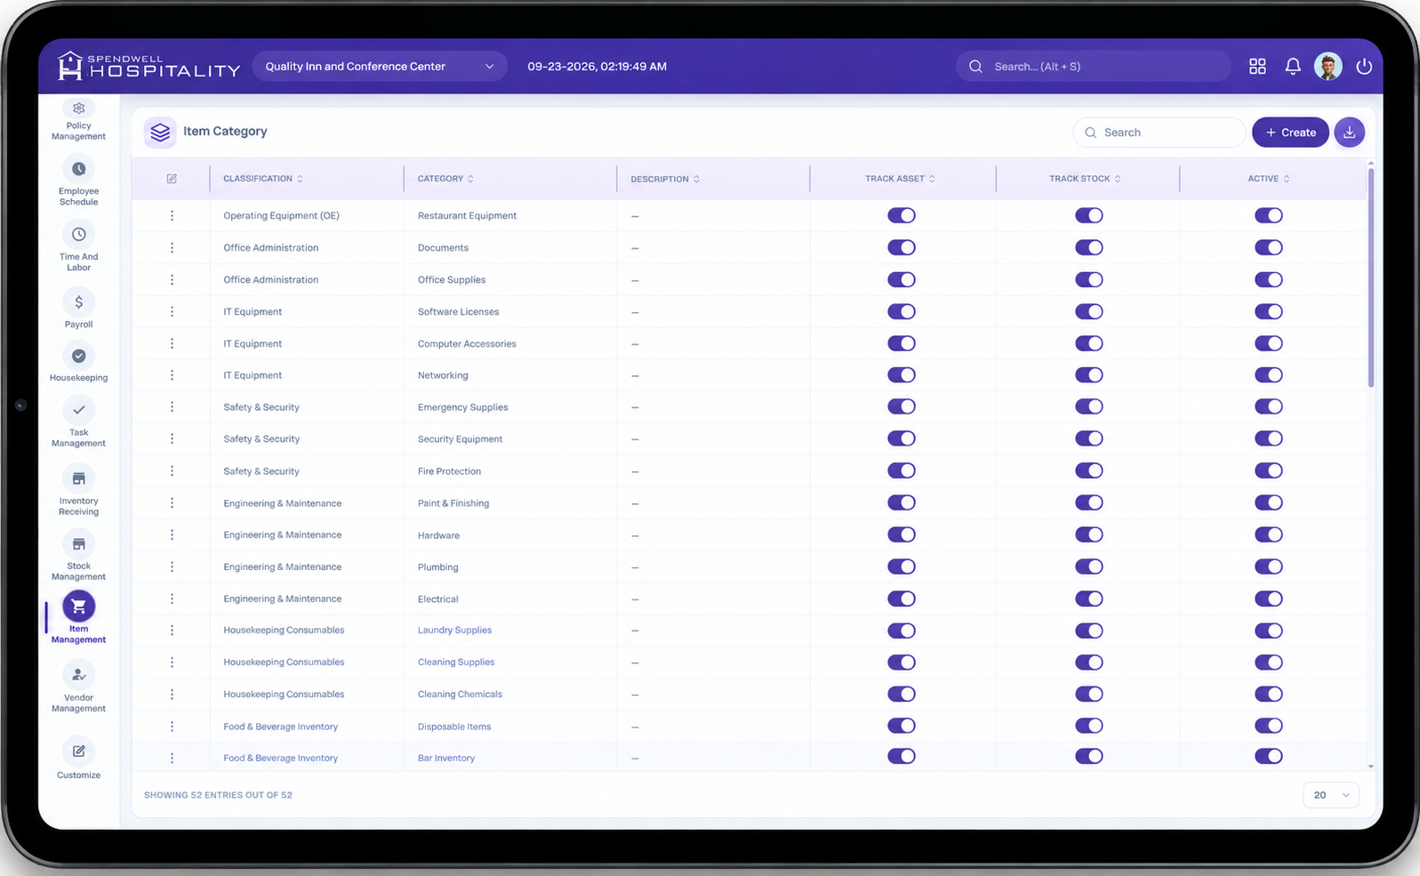Screen dimensions: 1420x876
Task: Open Stock Management module
Action: click(x=78, y=556)
